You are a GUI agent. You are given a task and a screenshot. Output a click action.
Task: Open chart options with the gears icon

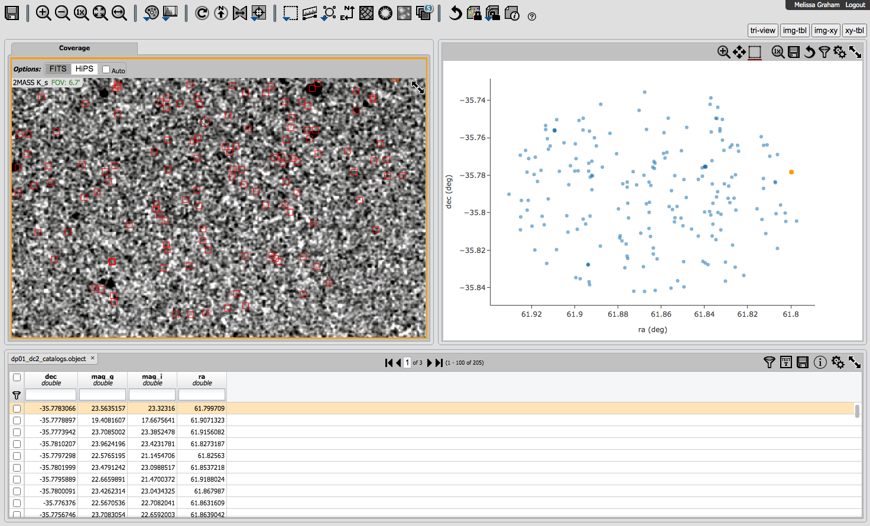(840, 52)
